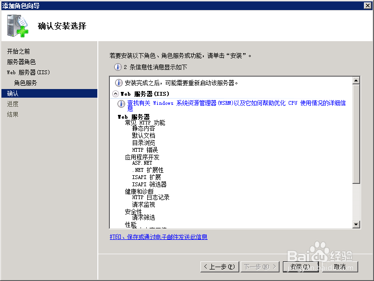
Task: Select 确认 step in sidebar
Action: click(49, 93)
